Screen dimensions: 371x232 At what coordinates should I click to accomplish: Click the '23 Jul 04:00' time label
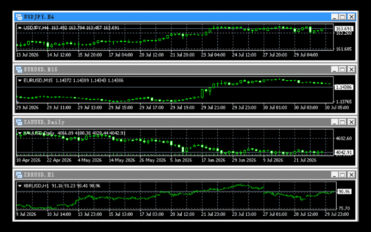[213, 55]
